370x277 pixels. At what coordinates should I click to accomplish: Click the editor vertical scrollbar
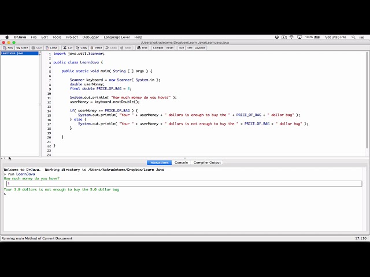(x=367, y=100)
